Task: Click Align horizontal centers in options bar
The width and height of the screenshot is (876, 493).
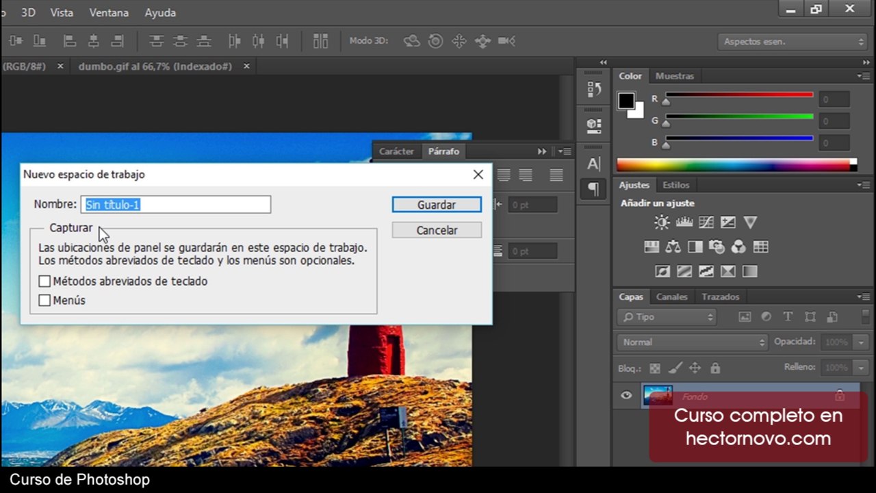Action: pyautogui.click(x=94, y=41)
